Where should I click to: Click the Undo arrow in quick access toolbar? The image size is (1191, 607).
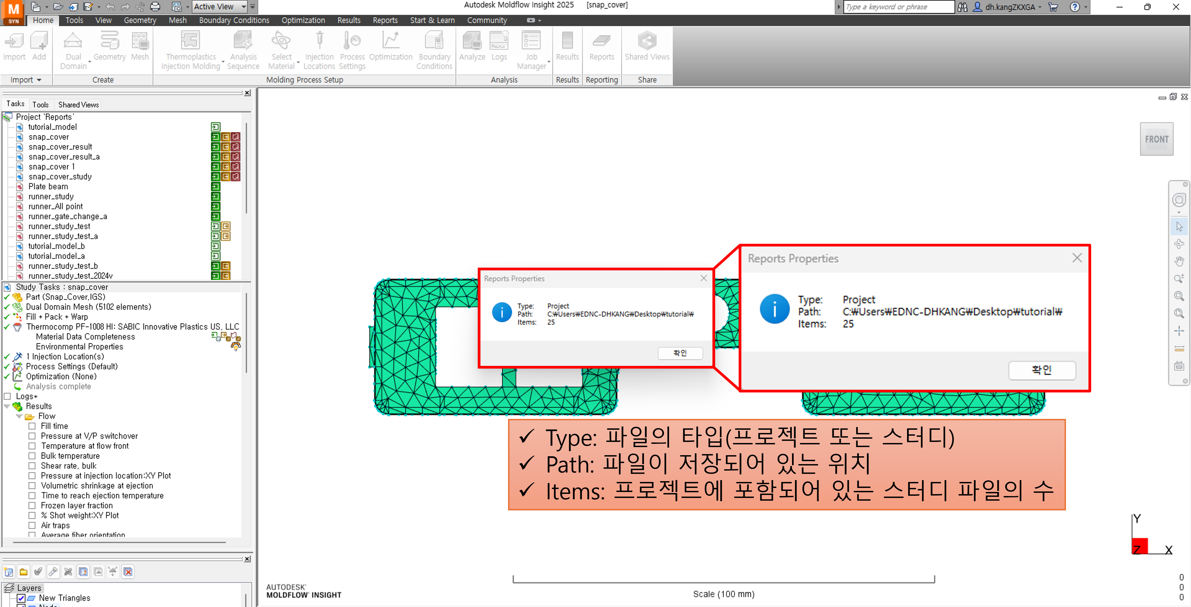pos(110,6)
